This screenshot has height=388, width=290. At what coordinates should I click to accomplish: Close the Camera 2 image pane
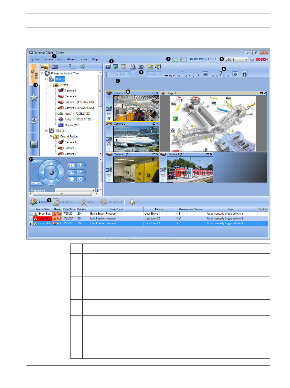coord(157,124)
